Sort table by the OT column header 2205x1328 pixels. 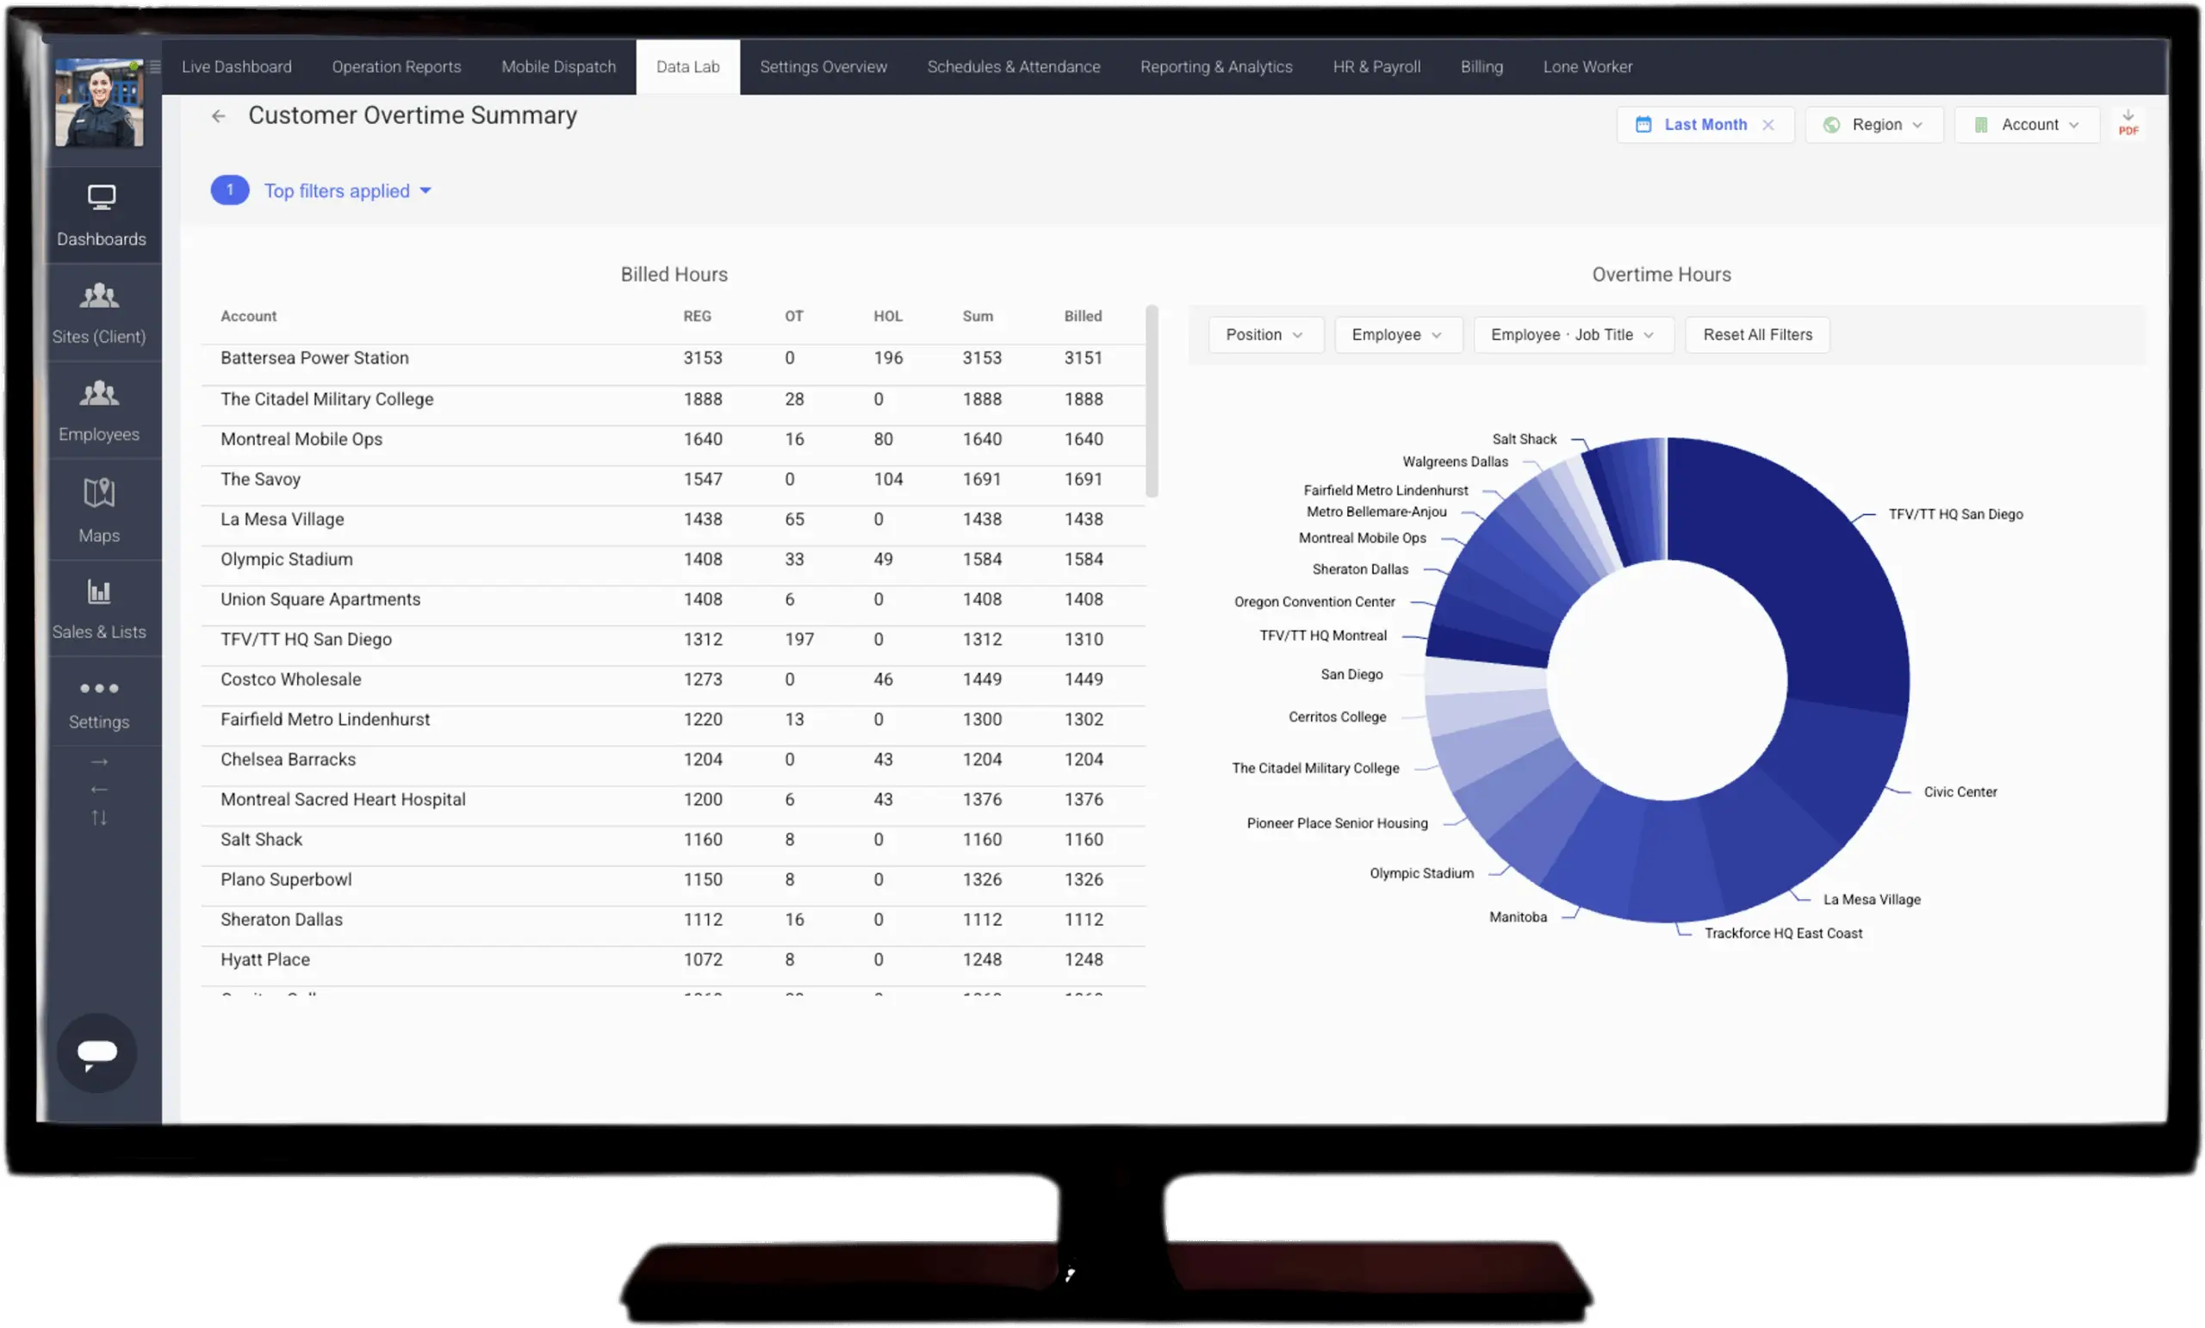794,317
